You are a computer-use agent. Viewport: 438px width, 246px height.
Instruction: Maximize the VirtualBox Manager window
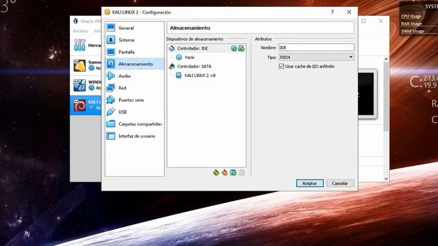point(363,21)
